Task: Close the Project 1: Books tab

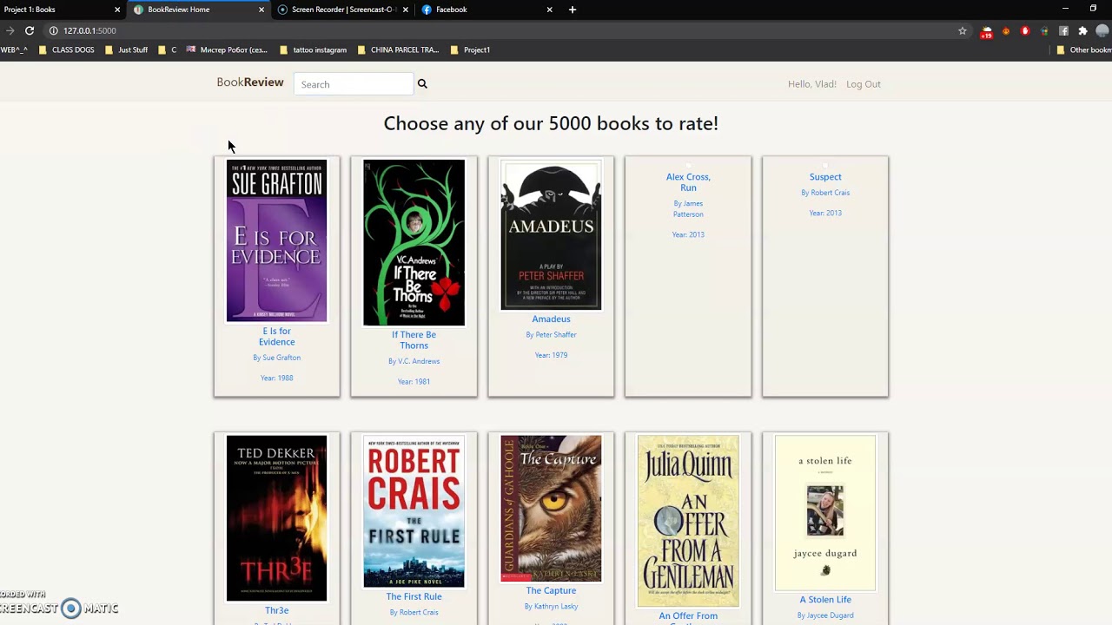Action: 117,10
